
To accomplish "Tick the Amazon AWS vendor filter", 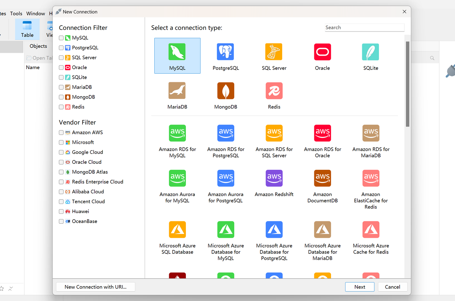I will click(61, 133).
